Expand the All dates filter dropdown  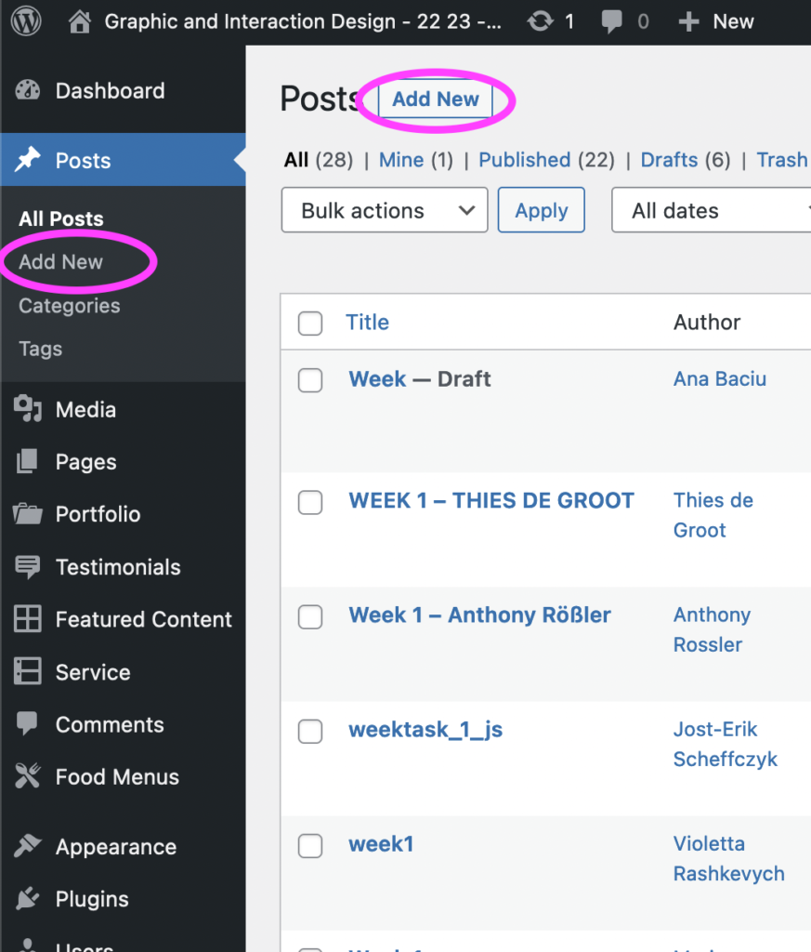(x=711, y=211)
